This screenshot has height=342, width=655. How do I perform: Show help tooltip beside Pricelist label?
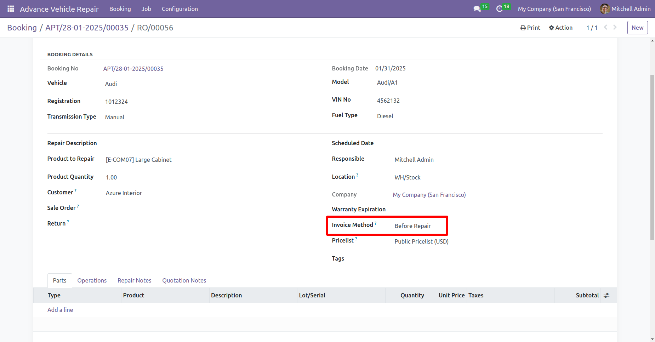(x=356, y=239)
